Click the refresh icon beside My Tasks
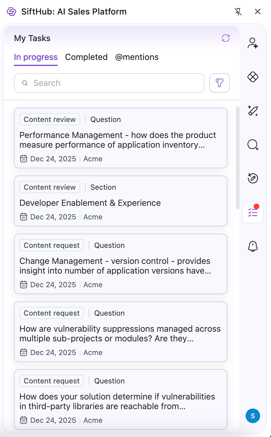271x437 pixels. pyautogui.click(x=226, y=38)
